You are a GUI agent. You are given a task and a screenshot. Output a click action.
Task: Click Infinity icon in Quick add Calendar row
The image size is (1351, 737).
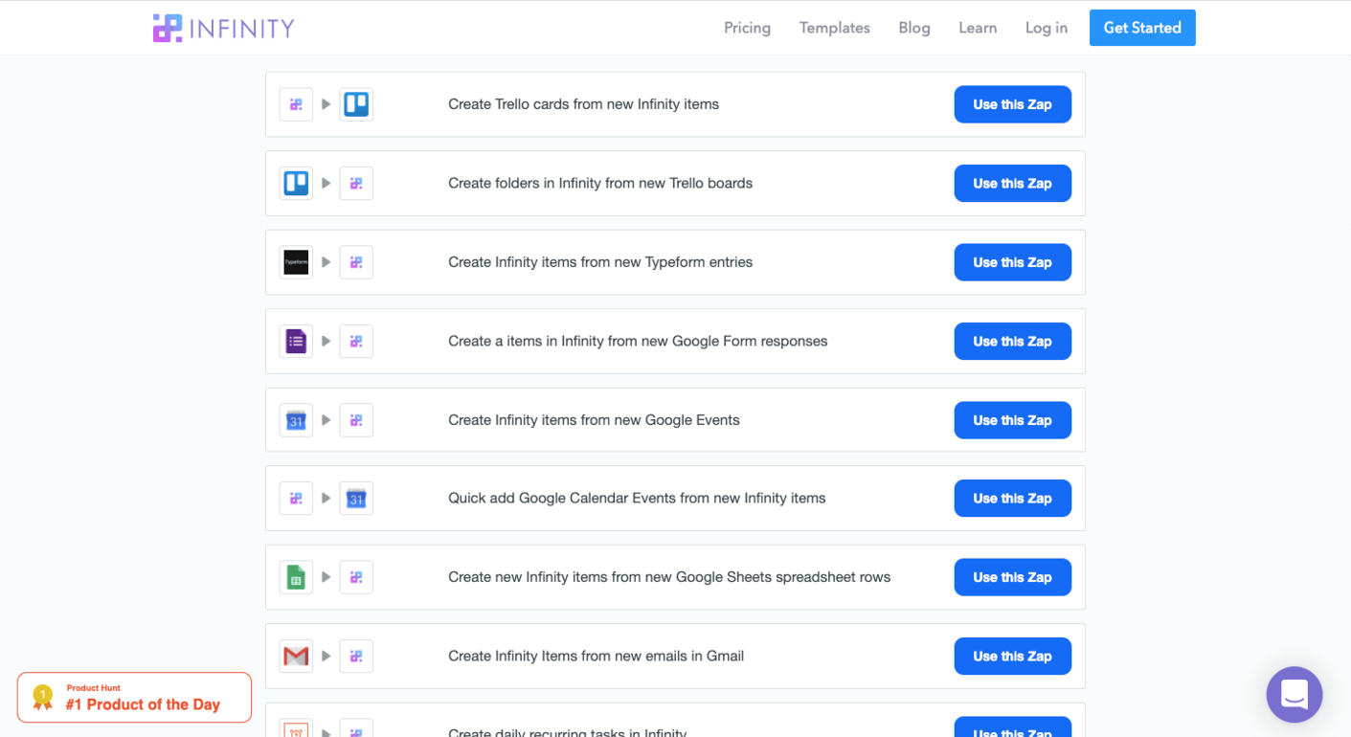point(296,498)
